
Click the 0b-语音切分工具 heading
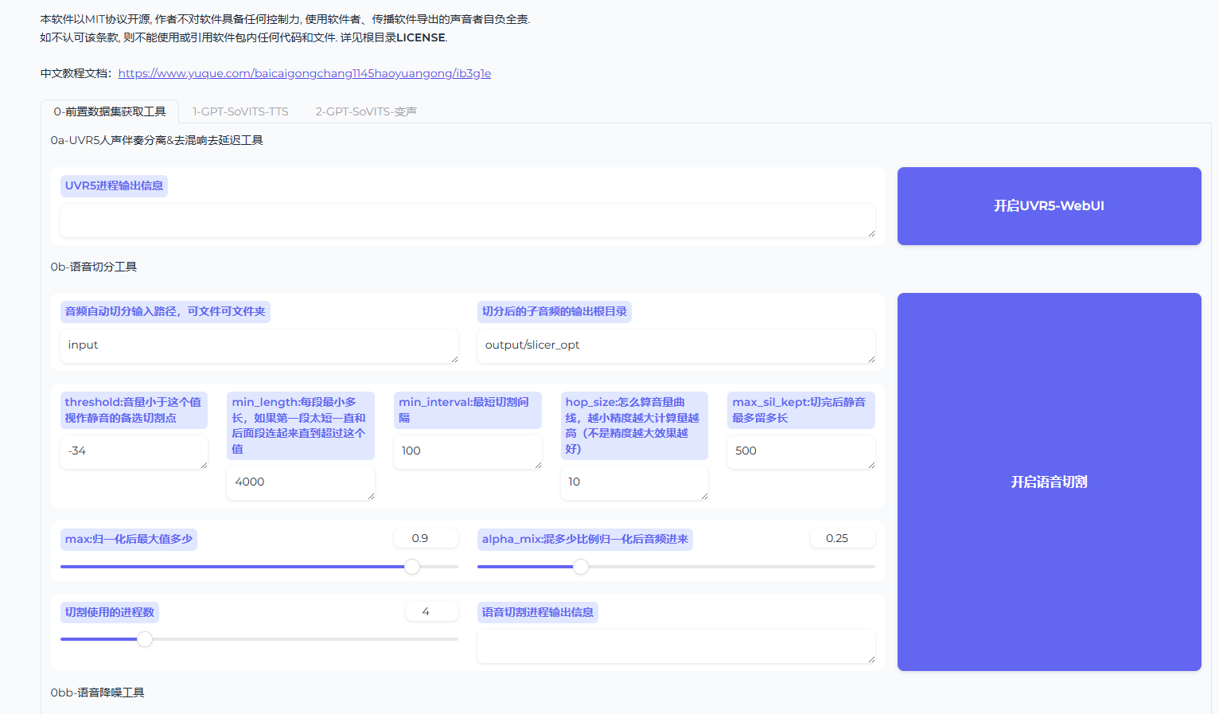coord(94,267)
